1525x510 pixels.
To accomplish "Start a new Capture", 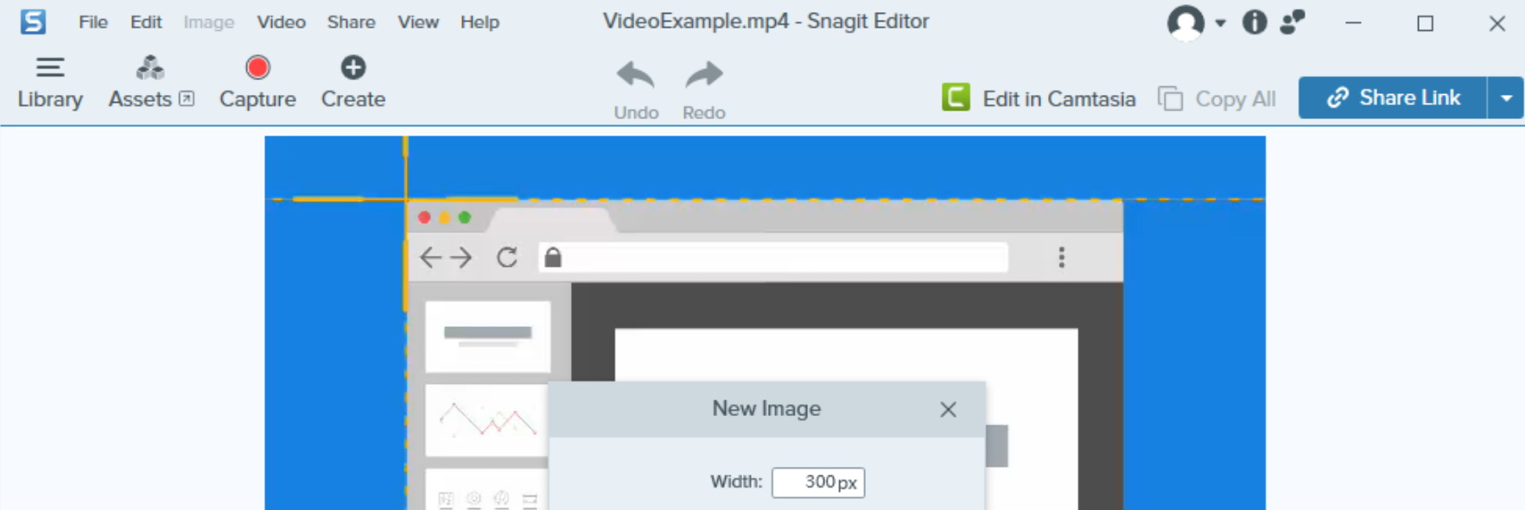I will pos(257,83).
